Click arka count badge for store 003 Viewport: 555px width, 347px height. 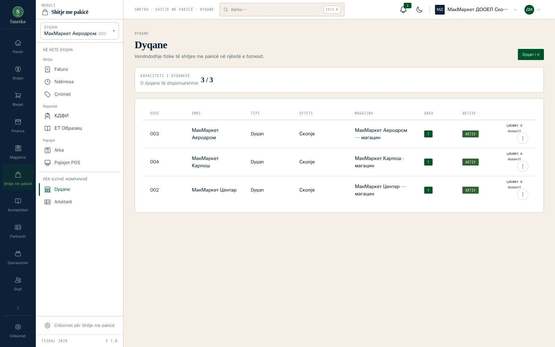[428, 134]
